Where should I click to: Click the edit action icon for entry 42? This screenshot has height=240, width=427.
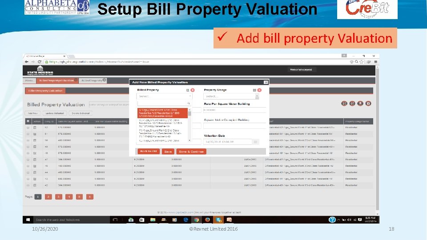35,185
